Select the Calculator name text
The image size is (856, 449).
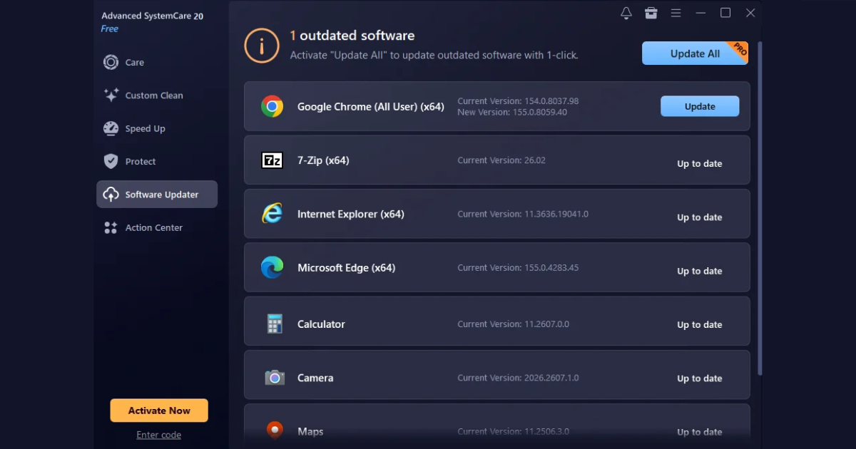[321, 324]
